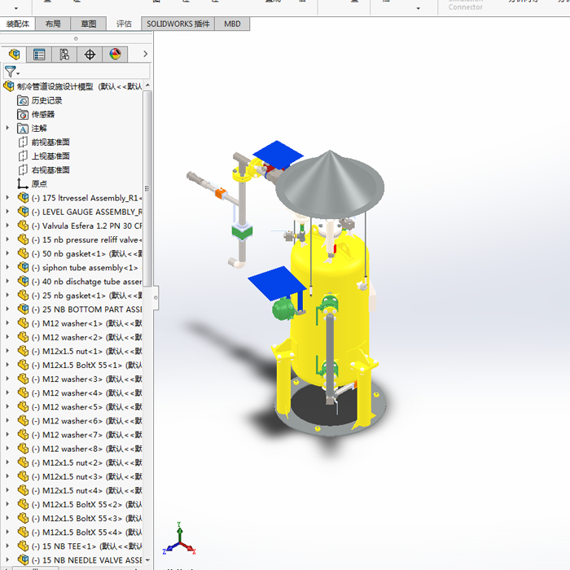Switch to the 装配体 tab
Viewport: 570px width, 570px height.
(x=17, y=24)
